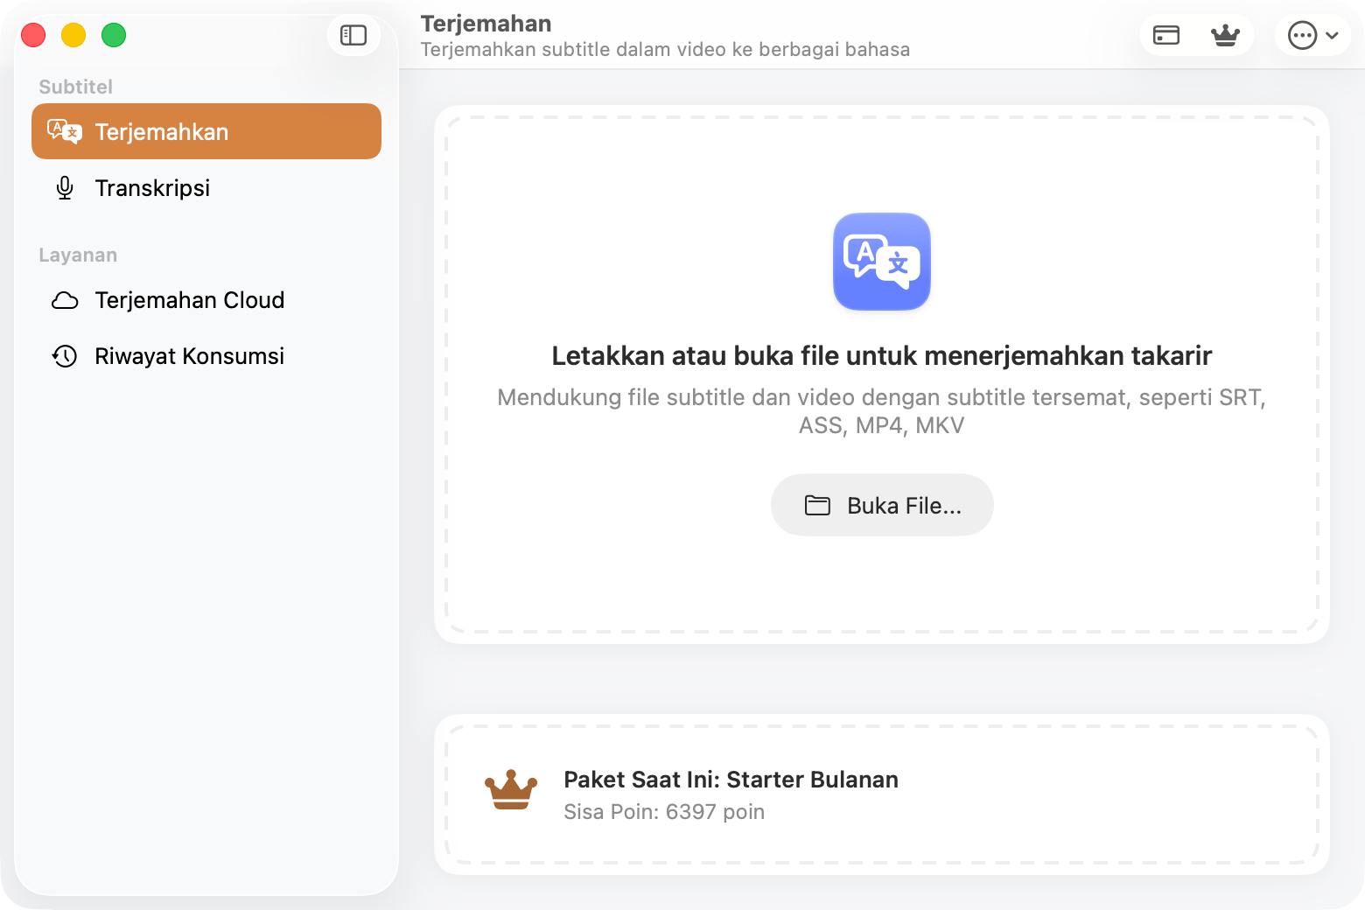Viewport: 1365px width, 910px height.
Task: Toggle the sidebar visibility icon
Action: pyautogui.click(x=353, y=35)
